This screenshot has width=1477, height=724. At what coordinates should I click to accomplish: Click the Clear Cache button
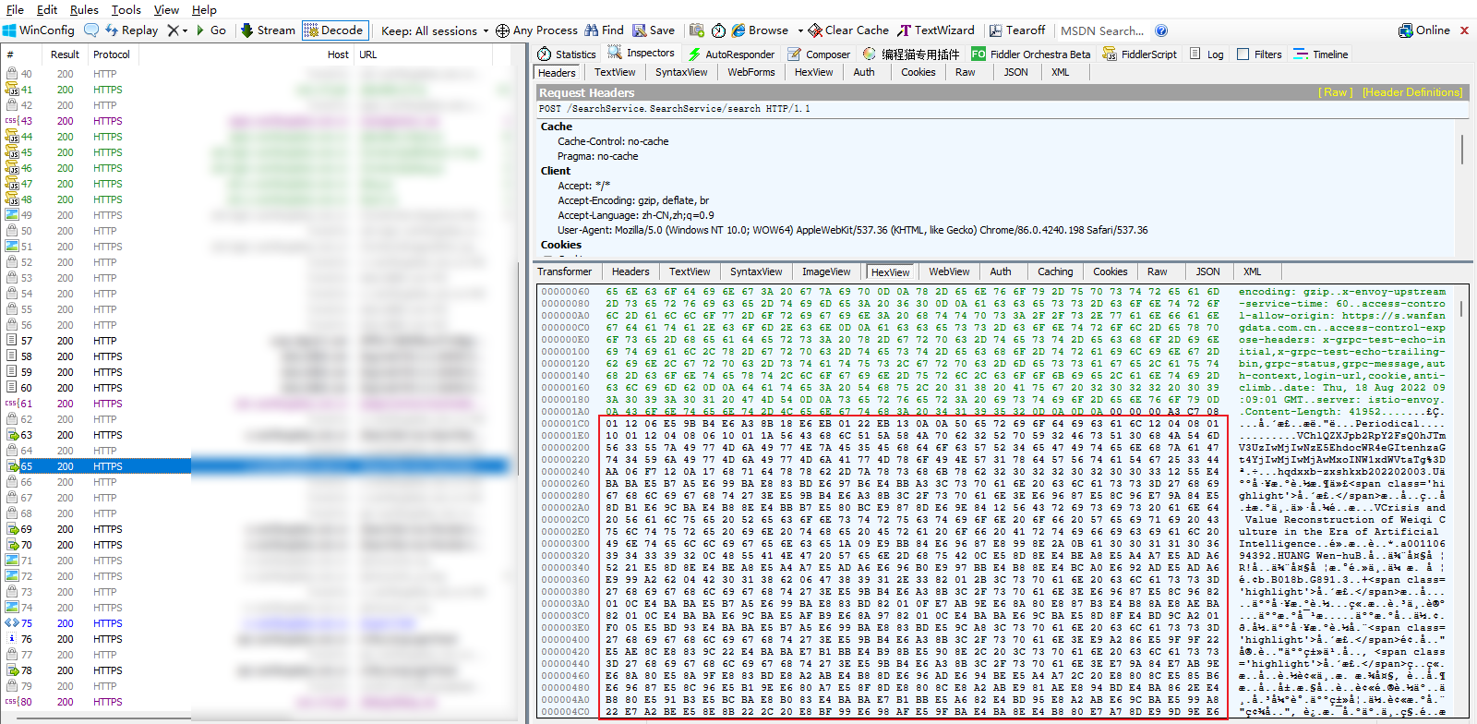point(848,30)
